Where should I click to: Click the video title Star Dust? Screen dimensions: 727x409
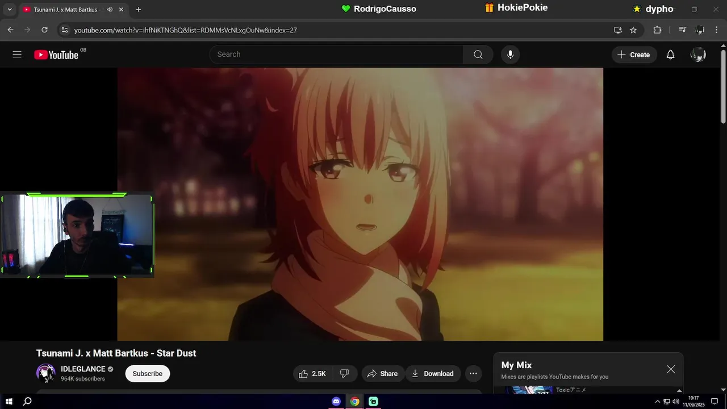tap(116, 353)
